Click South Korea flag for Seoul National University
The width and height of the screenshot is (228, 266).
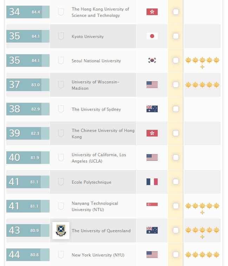(152, 61)
